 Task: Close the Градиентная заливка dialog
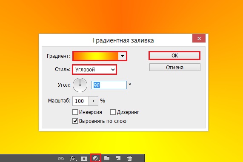[x=199, y=38]
